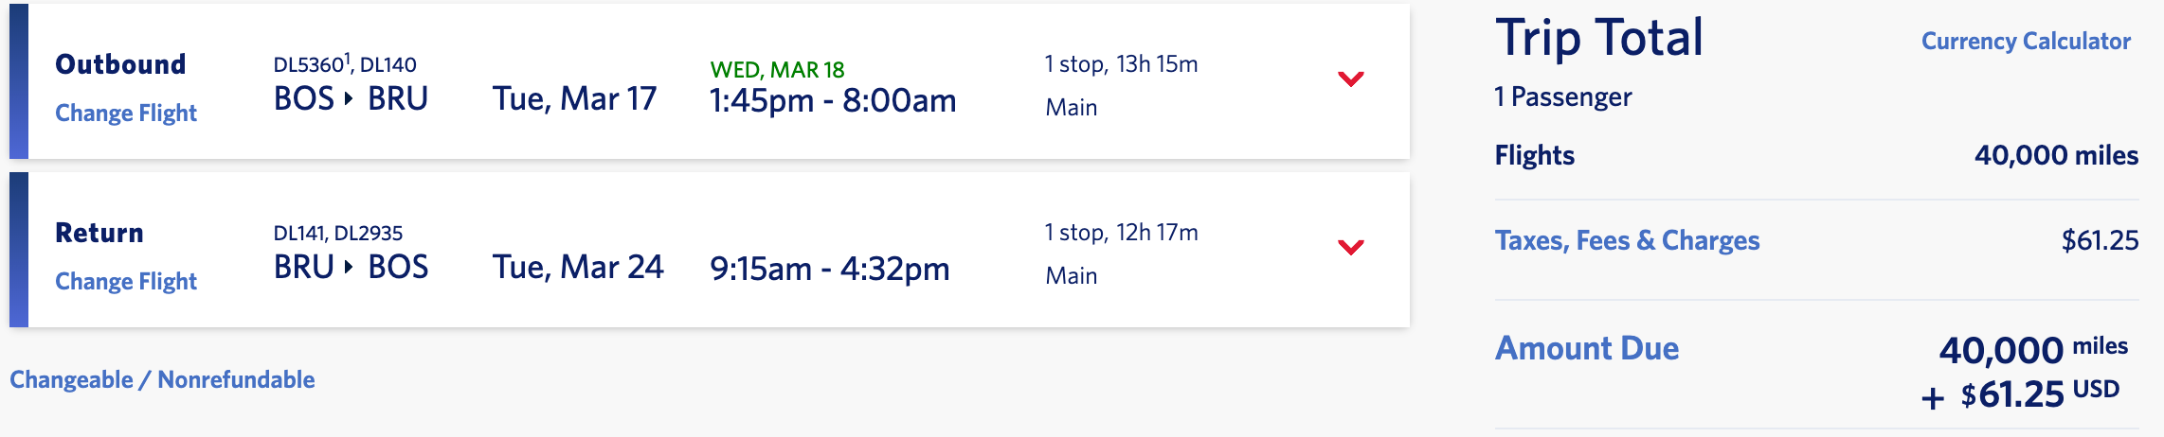Open the Changeable / Nonrefundable policy link
The width and height of the screenshot is (2164, 437).
pyautogui.click(x=162, y=380)
